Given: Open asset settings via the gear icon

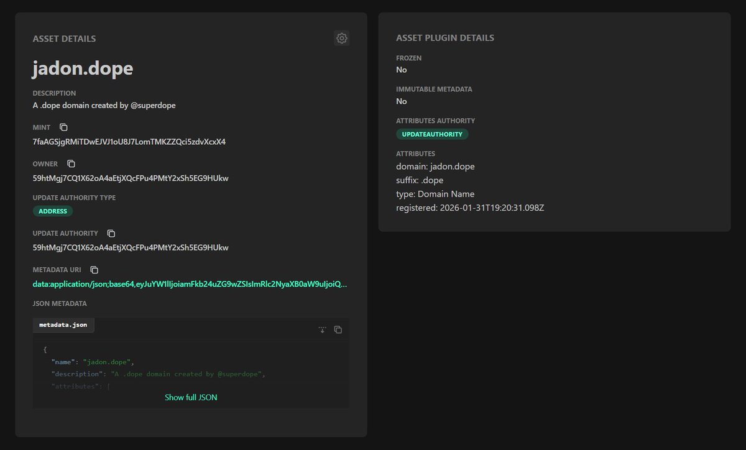Looking at the screenshot, I should (x=341, y=38).
